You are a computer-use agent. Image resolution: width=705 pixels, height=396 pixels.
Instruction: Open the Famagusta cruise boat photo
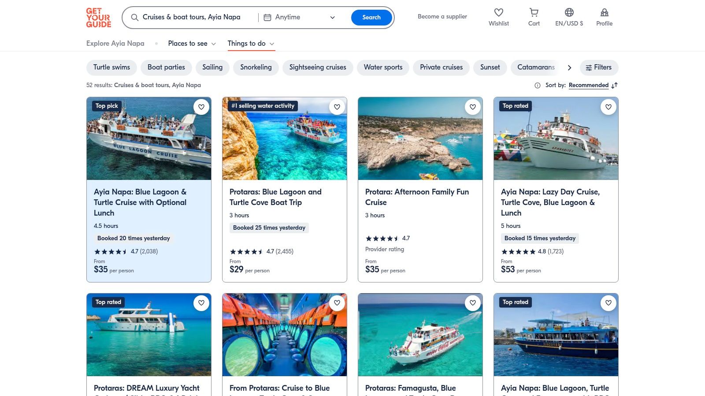(420, 335)
